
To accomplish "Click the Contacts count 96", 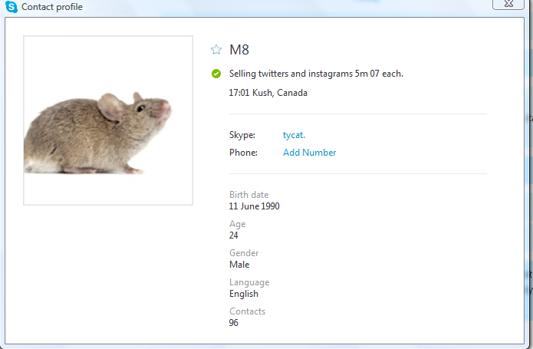I will [234, 322].
